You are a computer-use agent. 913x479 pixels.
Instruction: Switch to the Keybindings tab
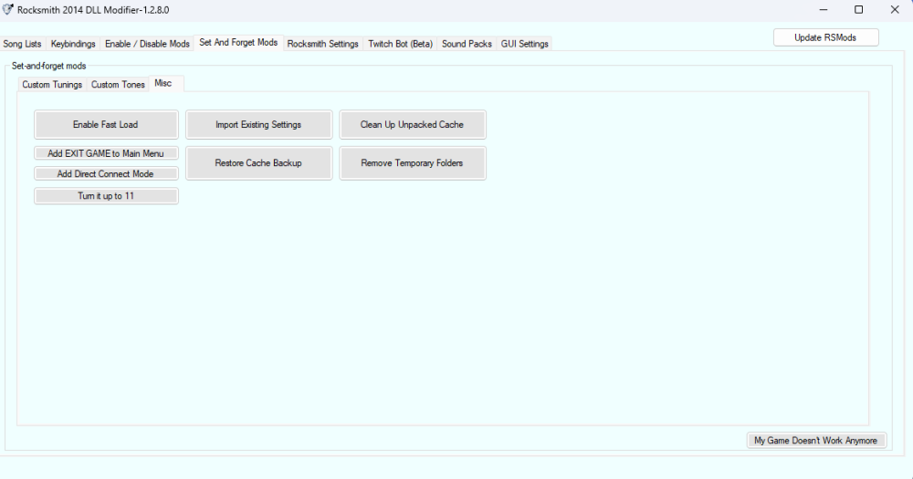(x=73, y=44)
